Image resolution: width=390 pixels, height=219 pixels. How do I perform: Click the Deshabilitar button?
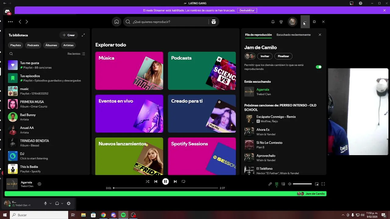coord(247,10)
